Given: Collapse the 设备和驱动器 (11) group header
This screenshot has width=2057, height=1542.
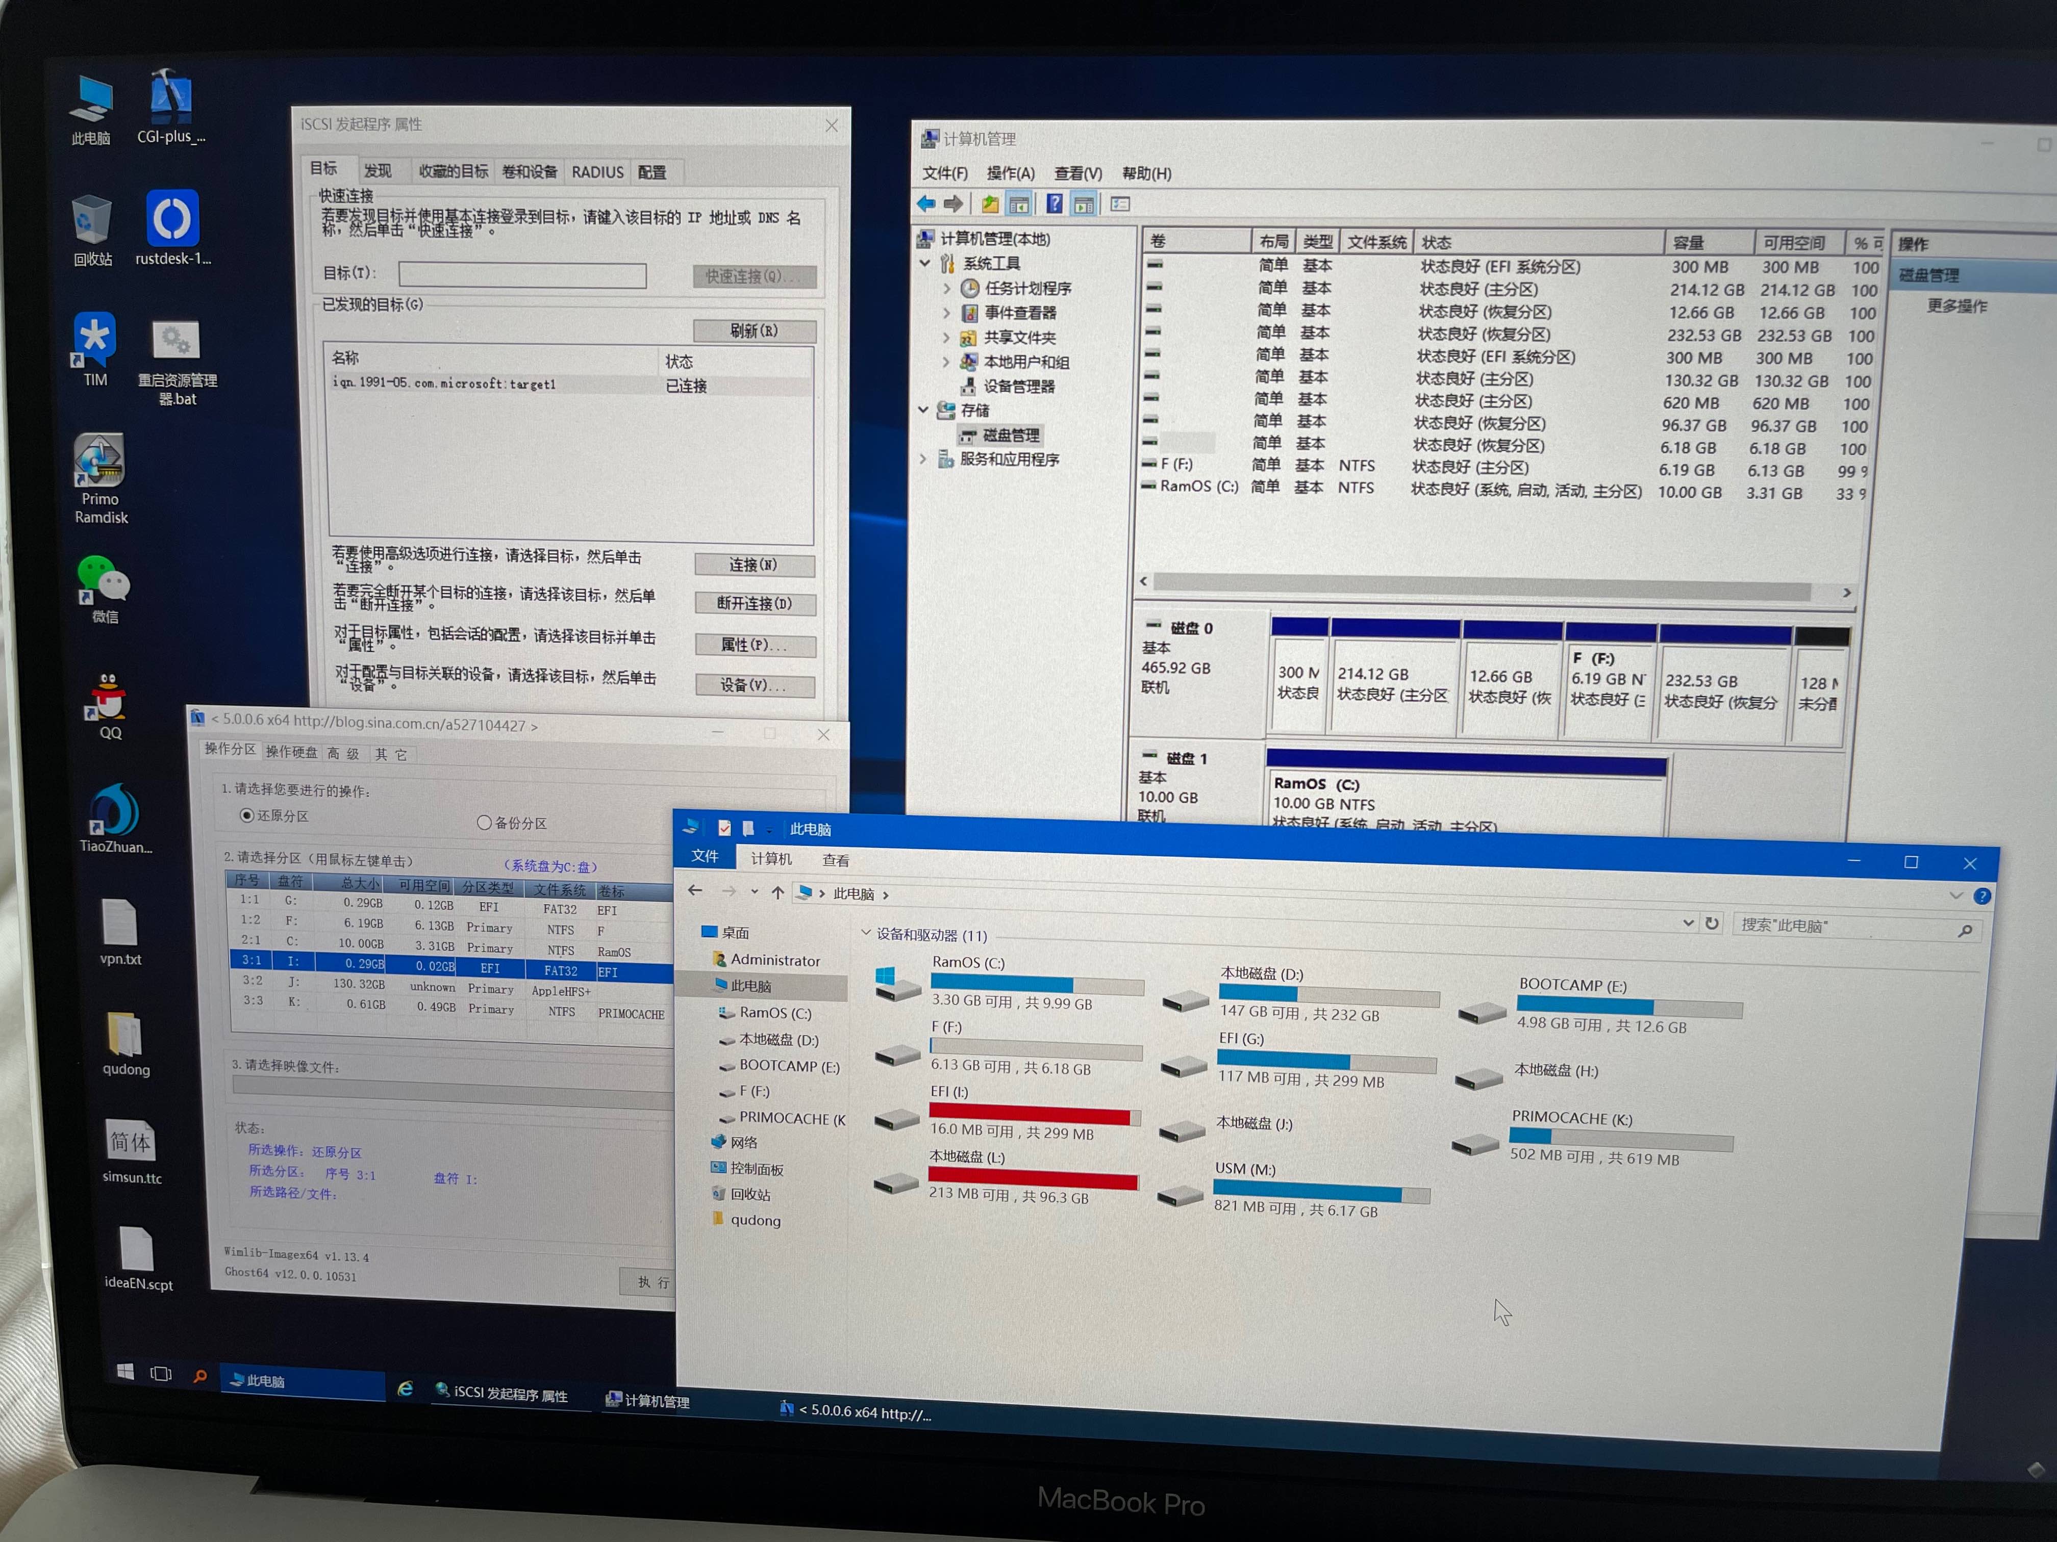Looking at the screenshot, I should (866, 931).
